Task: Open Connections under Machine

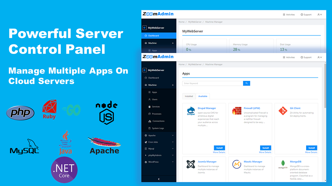Action: (x=159, y=121)
